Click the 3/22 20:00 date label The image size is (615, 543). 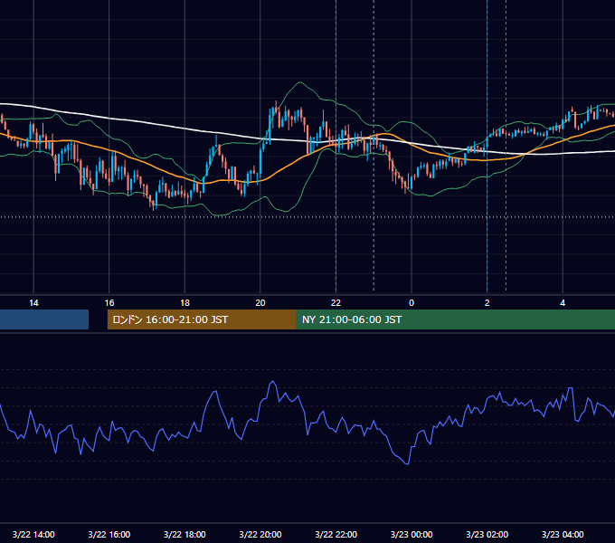coord(260,534)
